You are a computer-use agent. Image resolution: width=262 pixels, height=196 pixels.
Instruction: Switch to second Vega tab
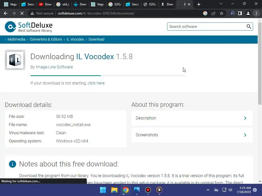pos(98,4)
